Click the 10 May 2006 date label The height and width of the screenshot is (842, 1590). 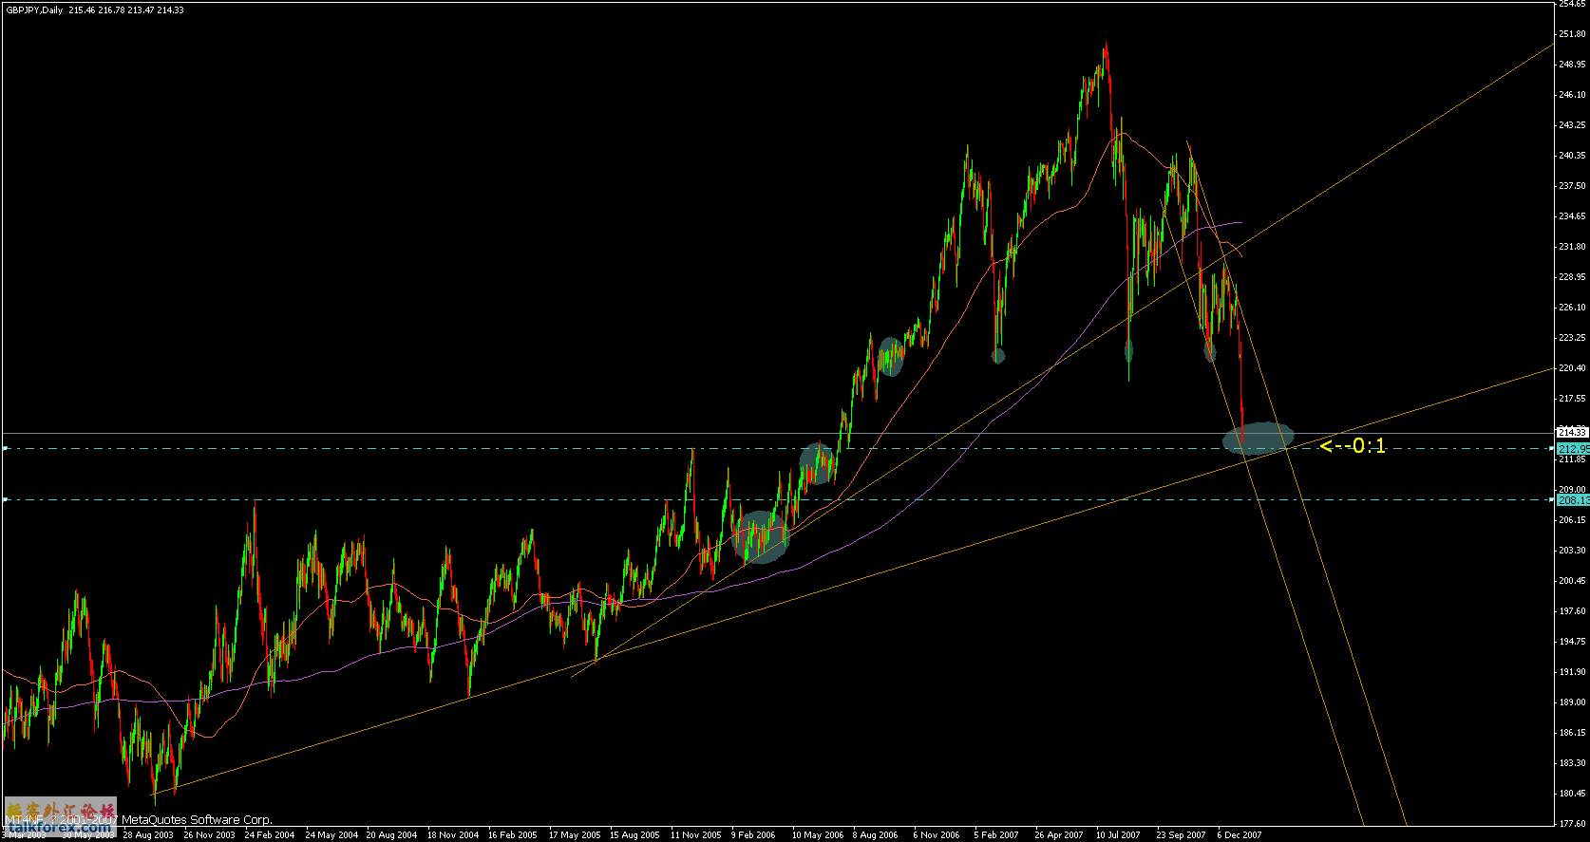pos(818,835)
